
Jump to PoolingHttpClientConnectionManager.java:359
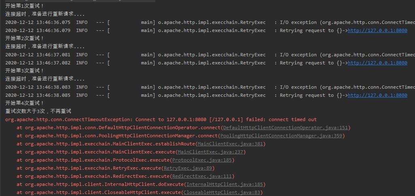coord(281,136)
